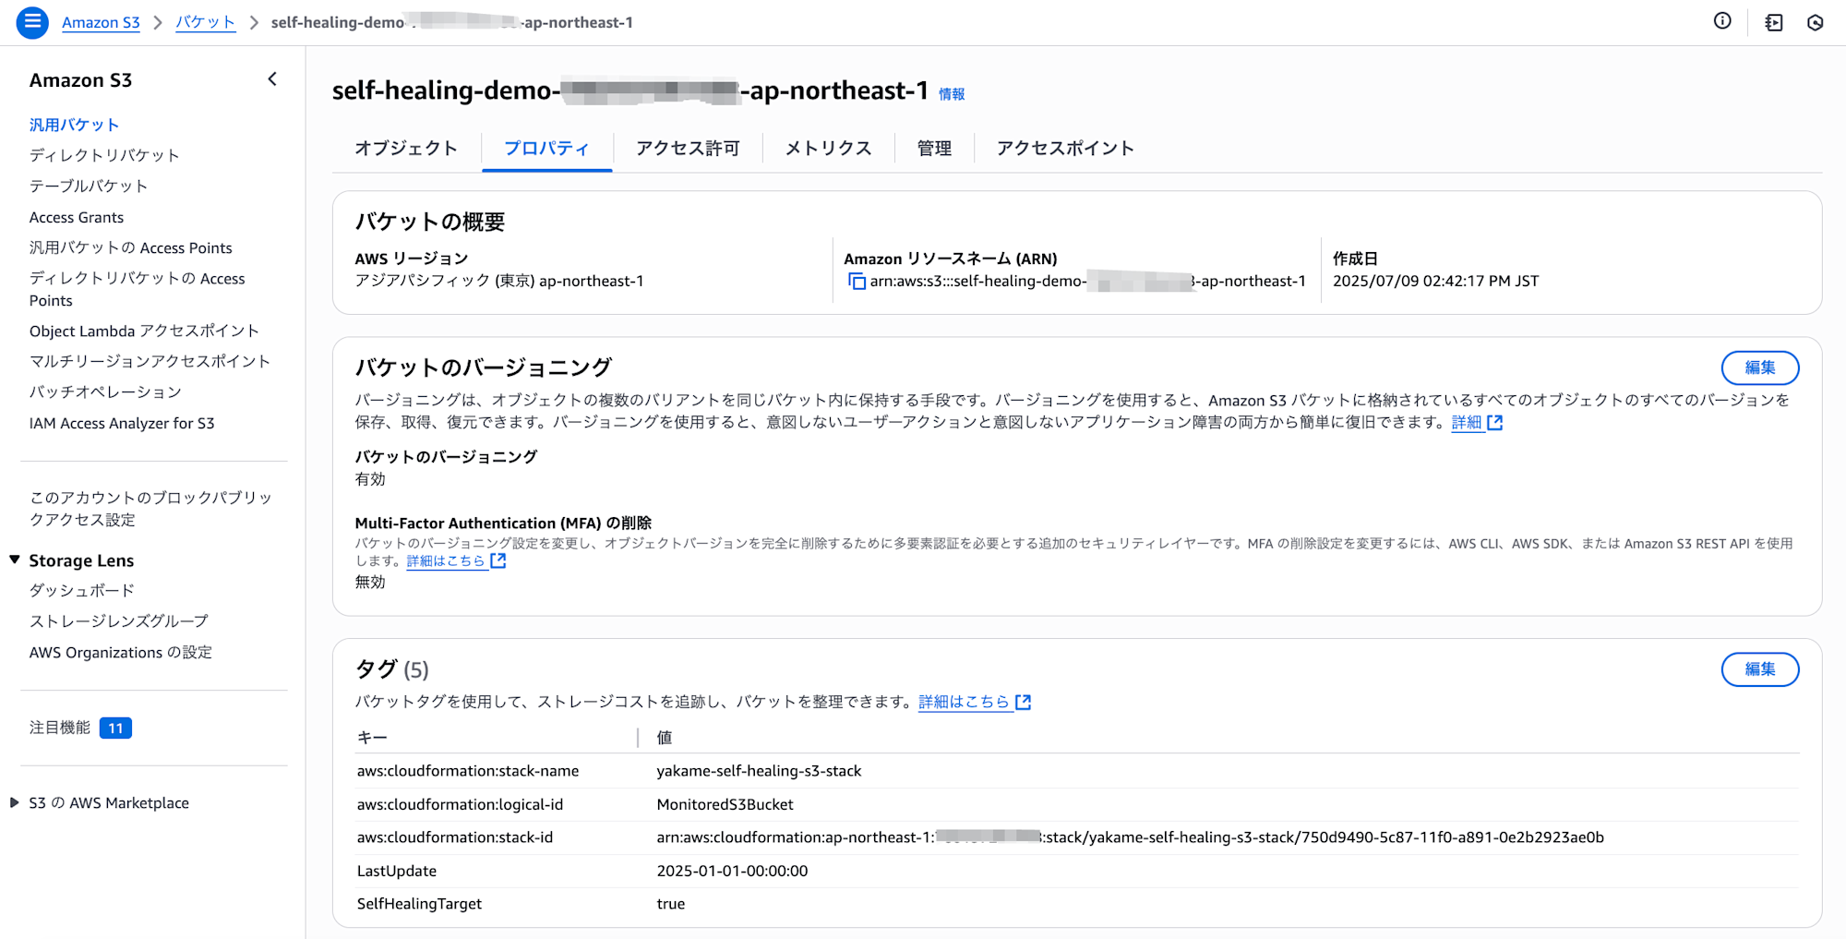The height and width of the screenshot is (939, 1846).
Task: Open 詳細はこちら link in tags description
Action: coord(964,702)
